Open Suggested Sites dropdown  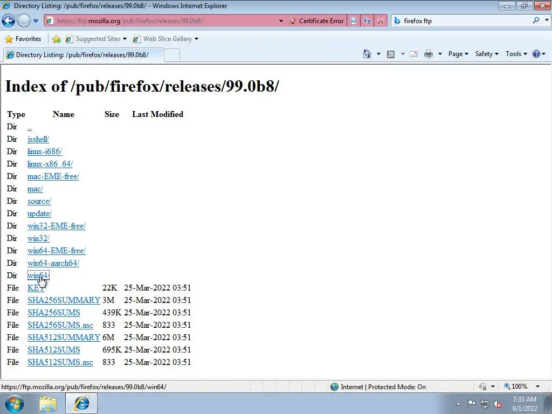pyautogui.click(x=96, y=39)
